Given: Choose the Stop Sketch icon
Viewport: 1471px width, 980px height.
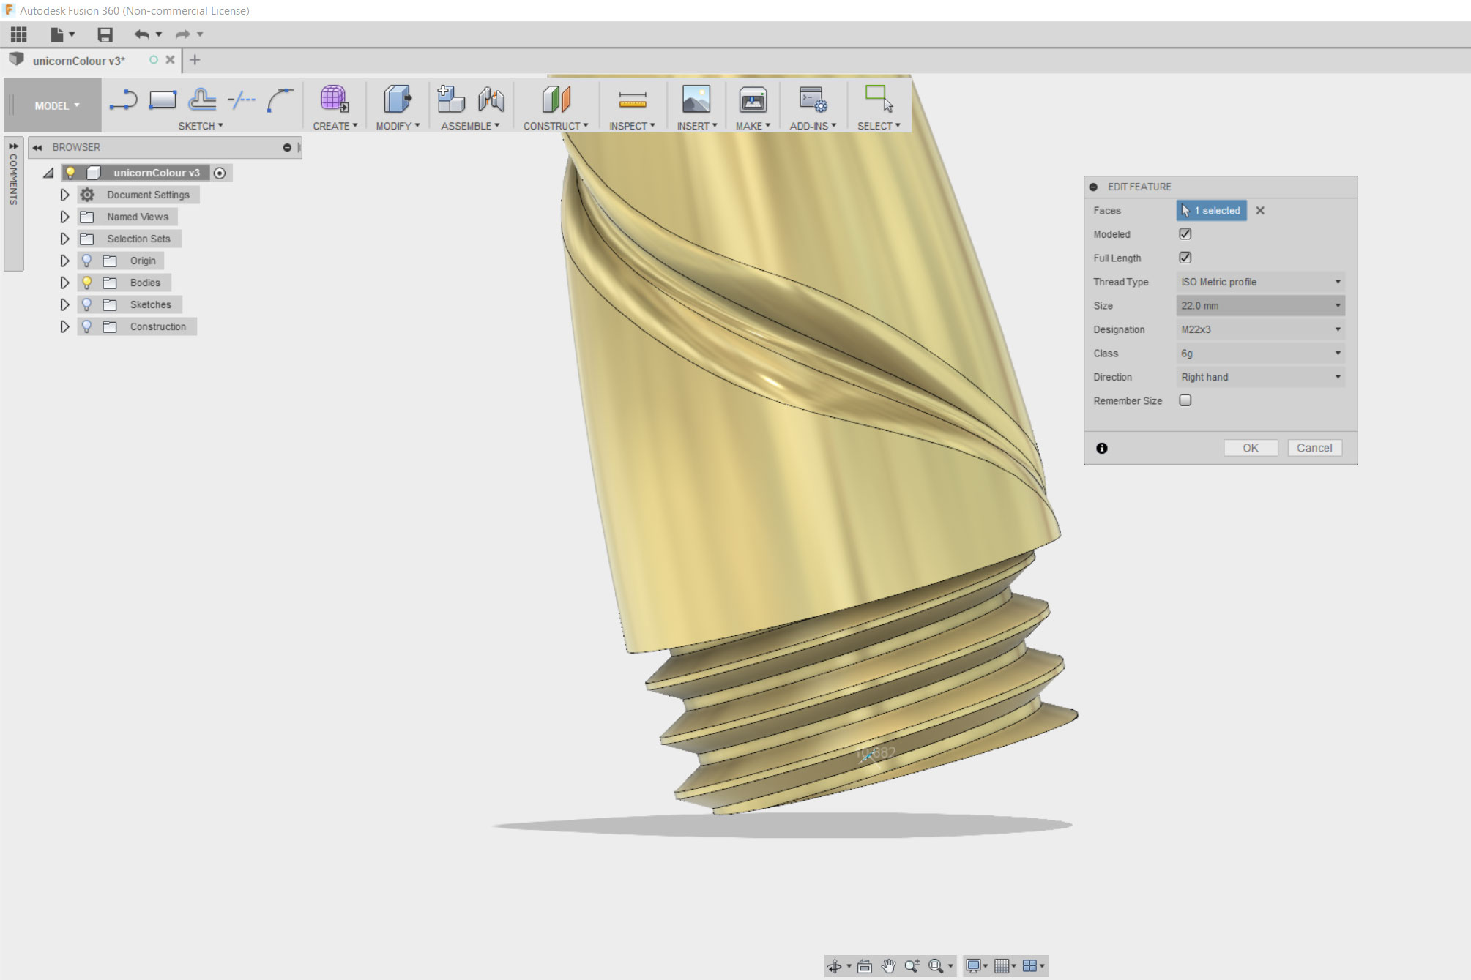Looking at the screenshot, I should pos(202,100).
